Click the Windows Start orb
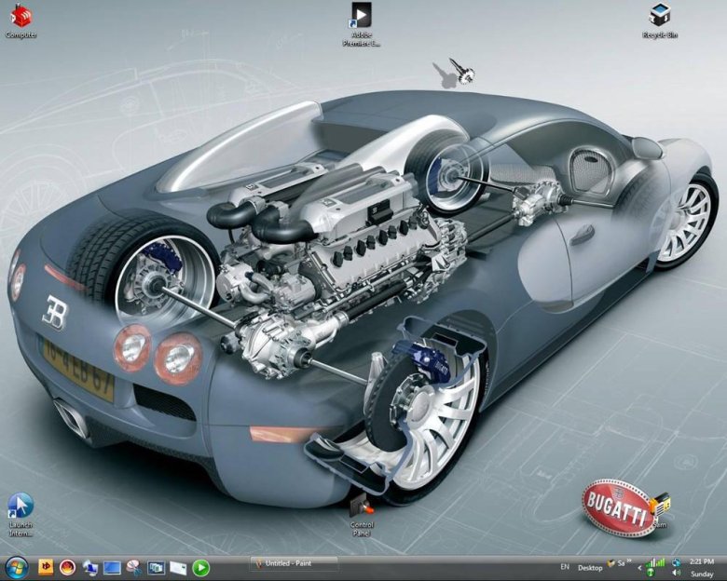This screenshot has height=581, width=727. click(16, 567)
